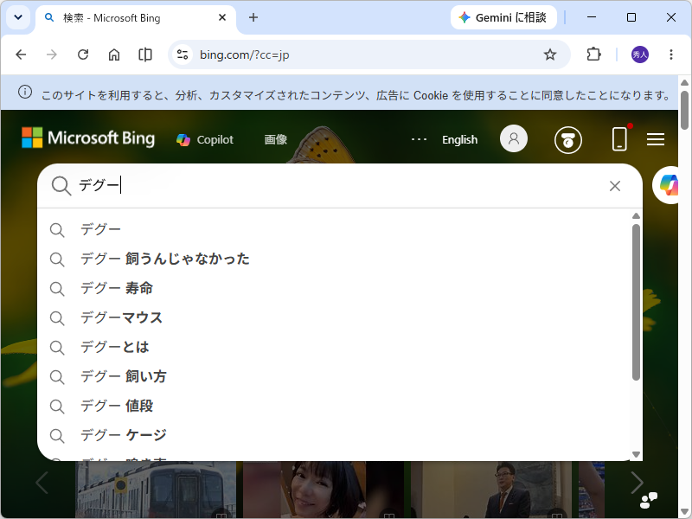Viewport: 692px width, 519px height.
Task: Click next arrow of news carousel
Action: click(x=637, y=483)
